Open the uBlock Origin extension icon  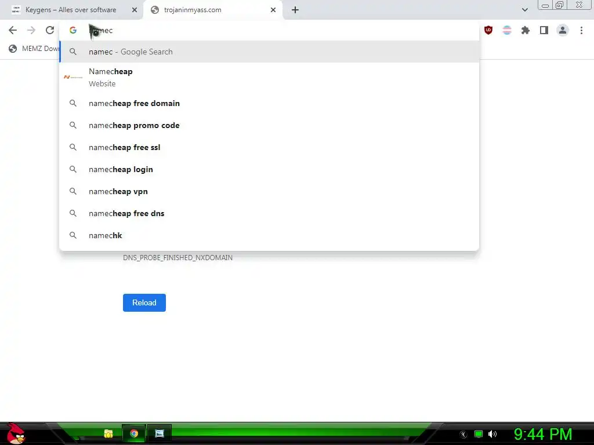point(488,30)
